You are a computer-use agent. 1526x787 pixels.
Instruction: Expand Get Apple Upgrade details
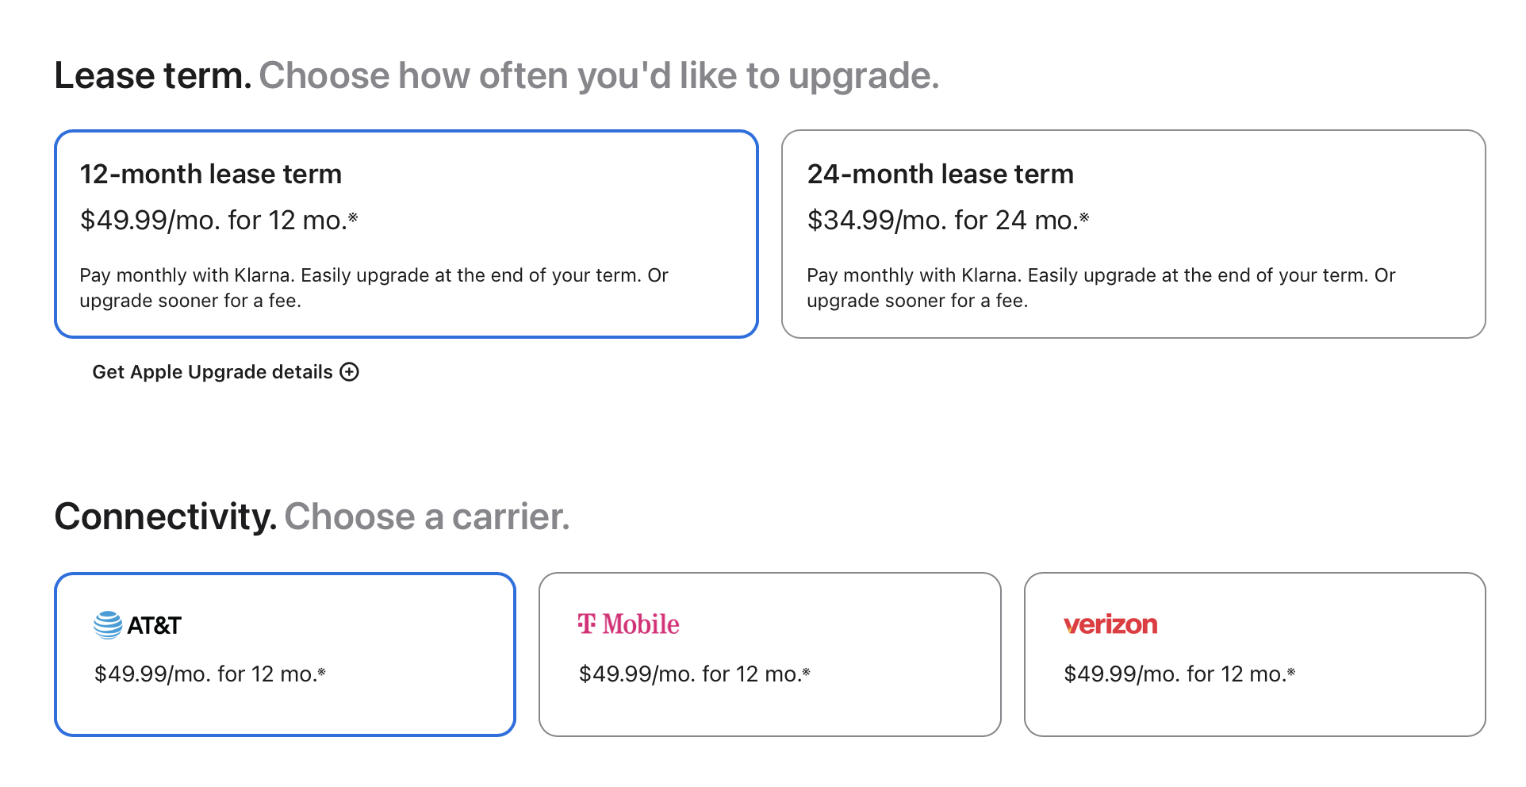[225, 372]
